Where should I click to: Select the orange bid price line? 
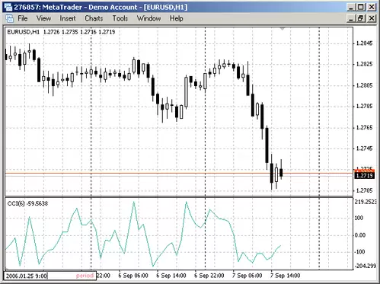point(177,174)
